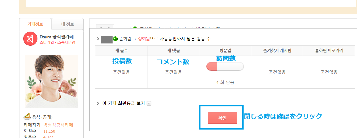
Task: Click the 스타가입 link
Action: 47,43
